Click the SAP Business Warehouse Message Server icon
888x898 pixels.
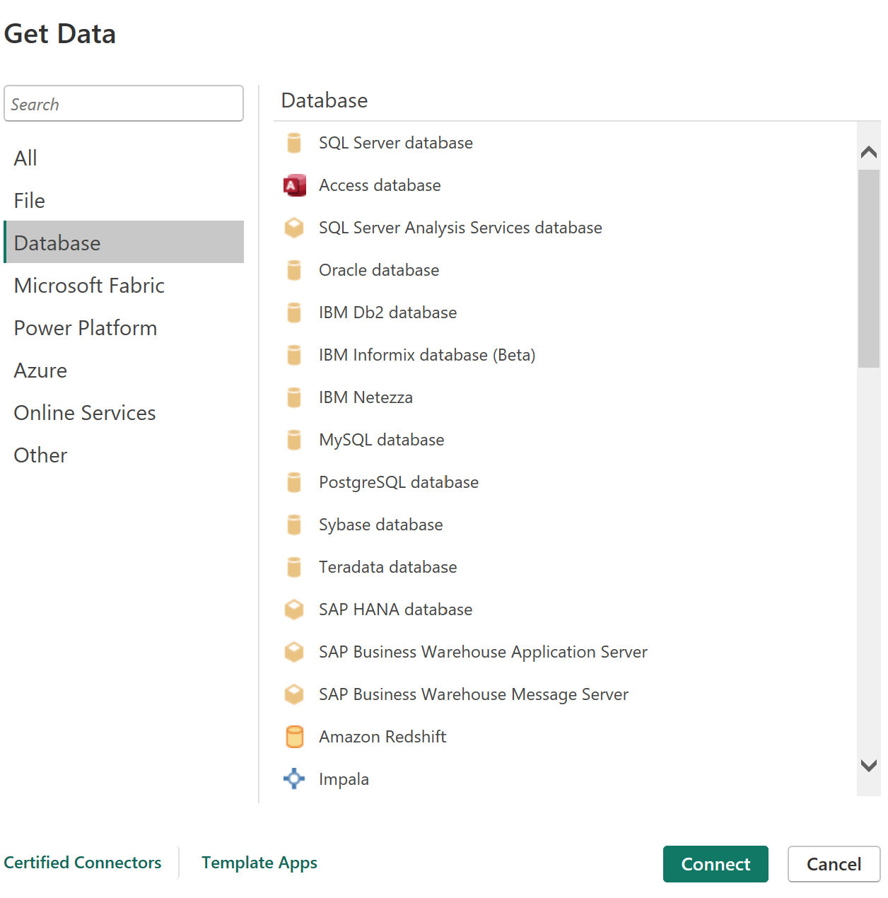point(294,694)
